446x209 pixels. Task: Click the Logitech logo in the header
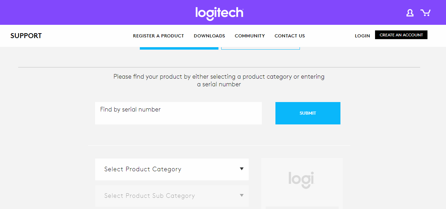219,13
